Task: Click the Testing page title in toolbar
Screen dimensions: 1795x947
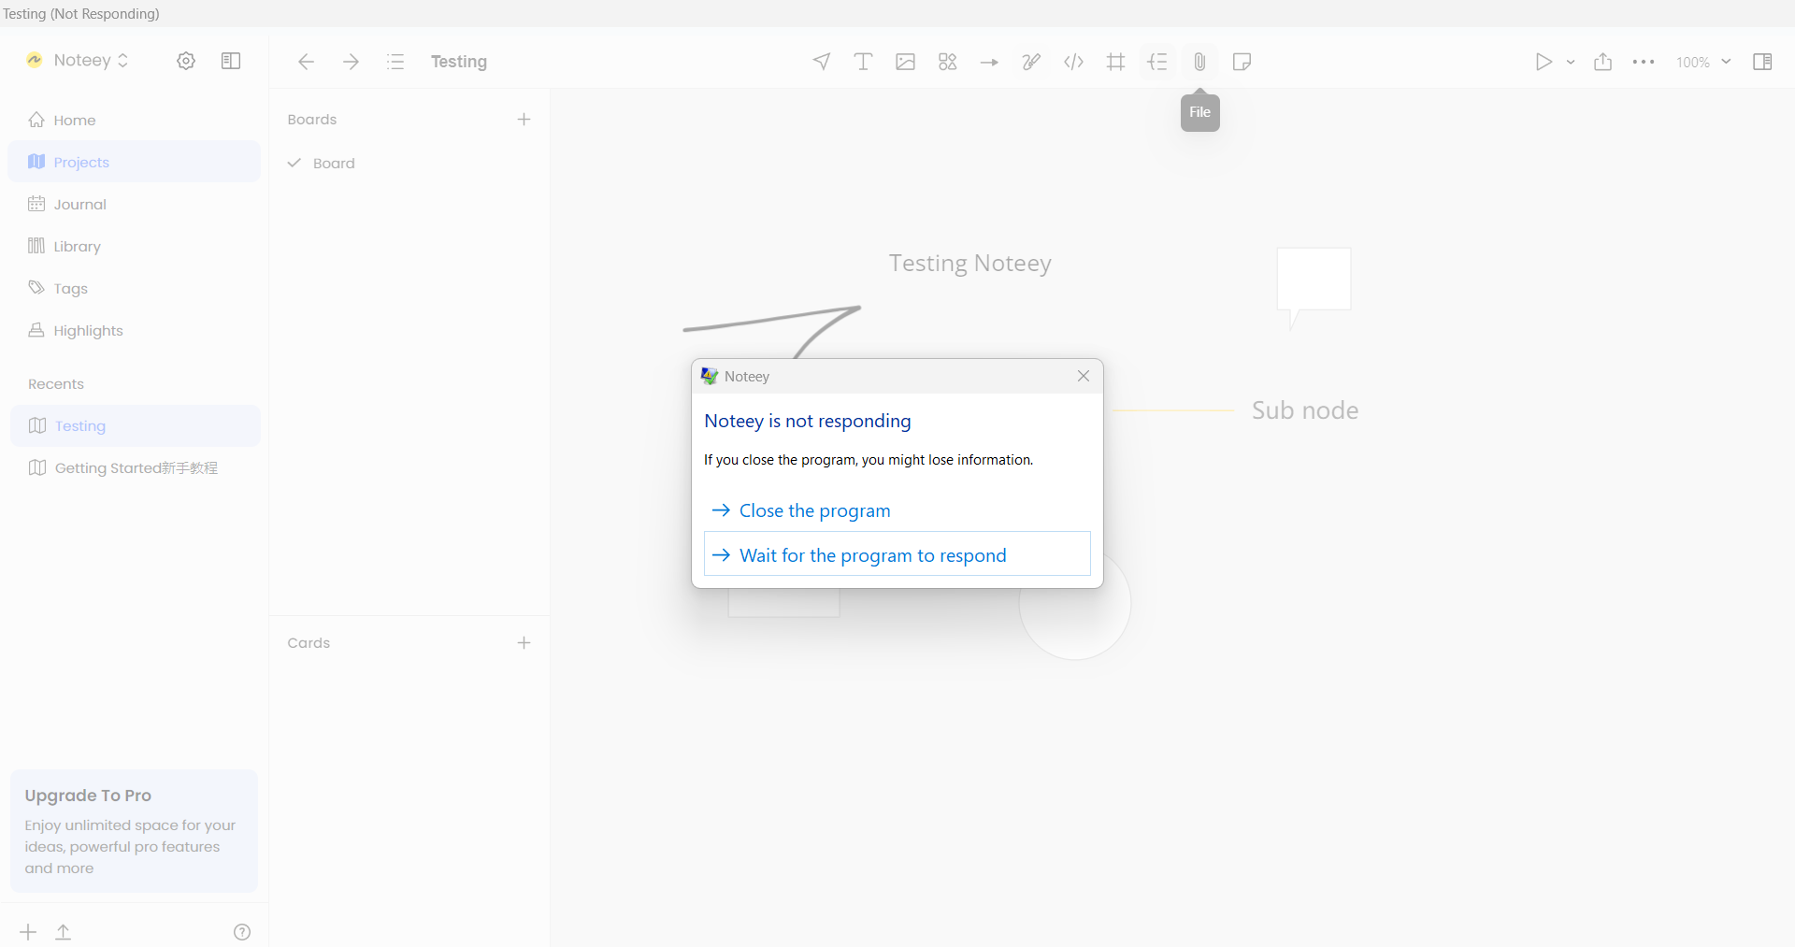Action: point(459,62)
